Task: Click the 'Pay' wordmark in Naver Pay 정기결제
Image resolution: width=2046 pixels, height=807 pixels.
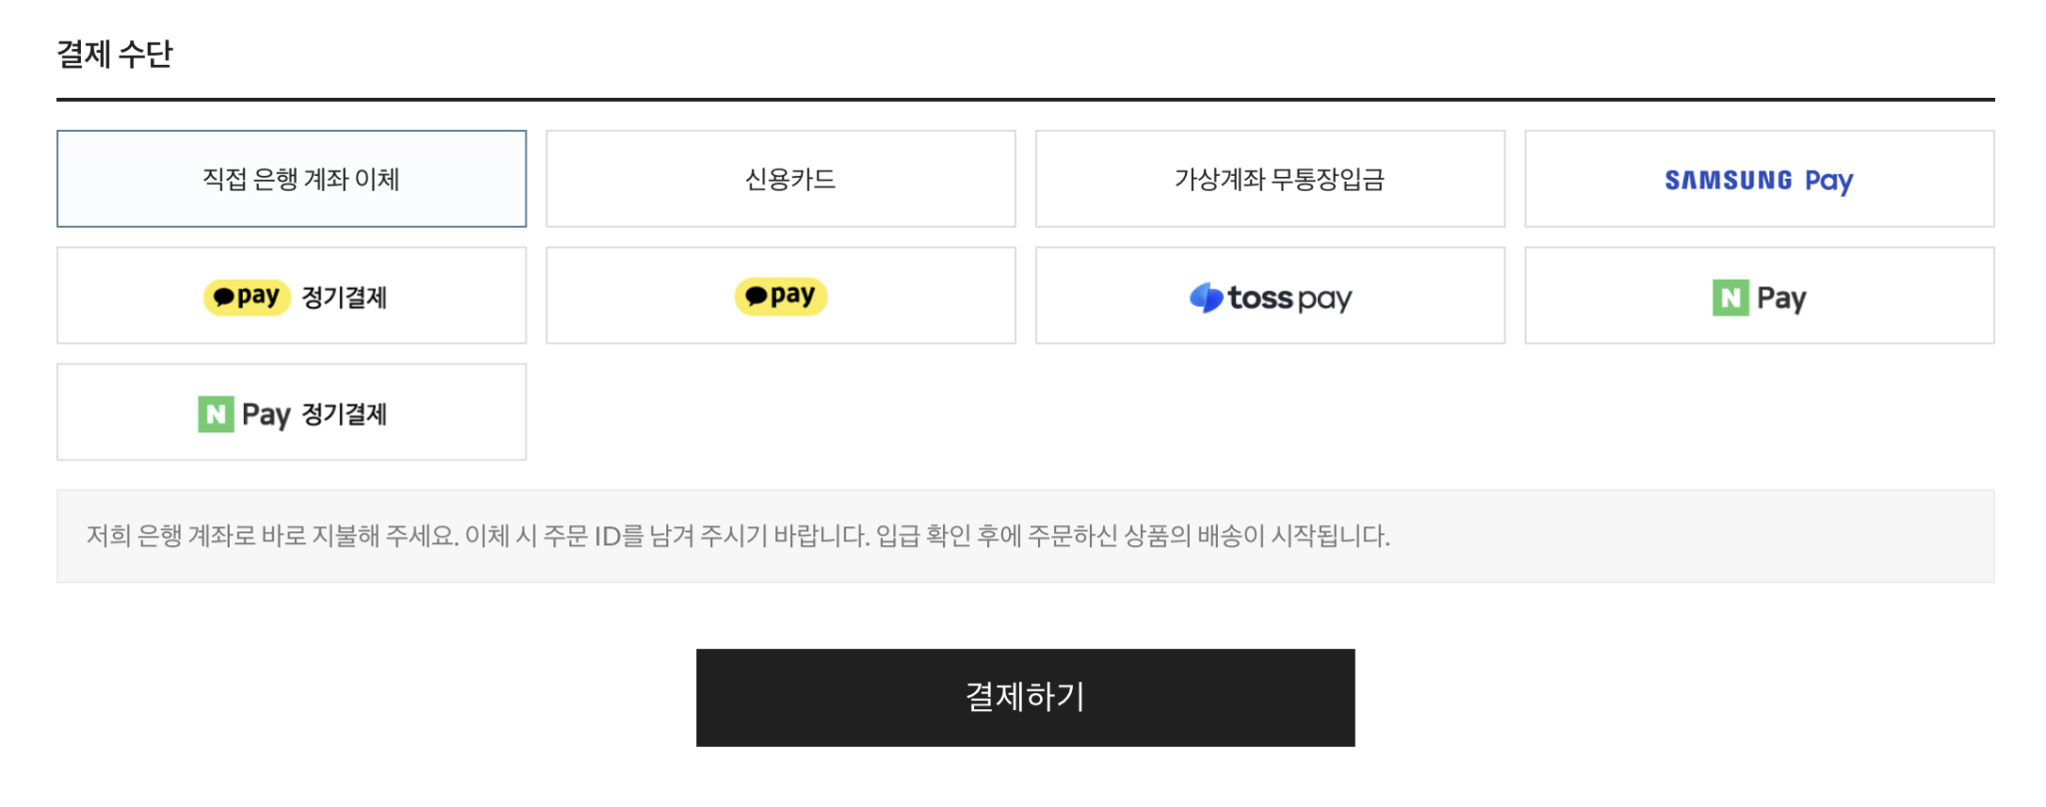Action: pyautogui.click(x=266, y=414)
